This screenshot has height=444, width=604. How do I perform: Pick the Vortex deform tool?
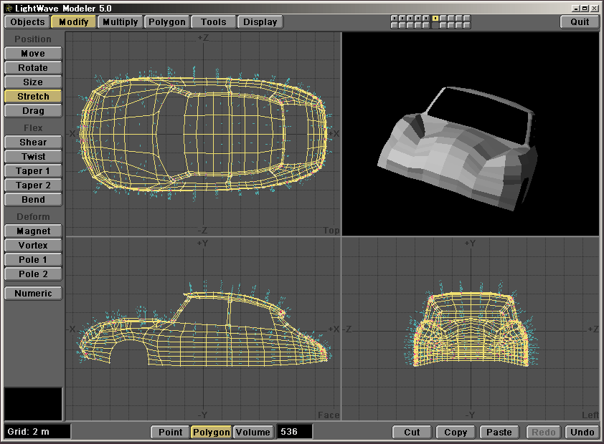33,246
